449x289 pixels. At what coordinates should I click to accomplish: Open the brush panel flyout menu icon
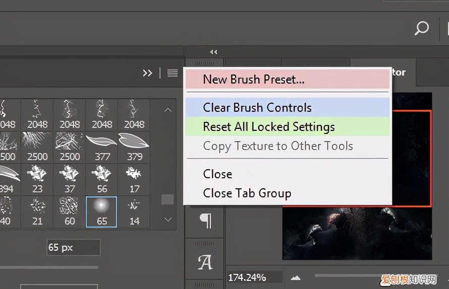pos(173,73)
